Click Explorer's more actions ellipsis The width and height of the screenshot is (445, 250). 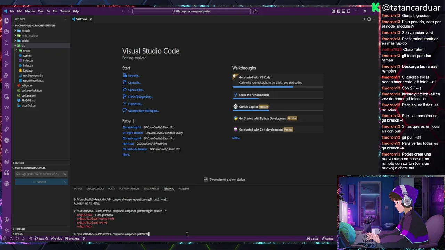pos(65,19)
